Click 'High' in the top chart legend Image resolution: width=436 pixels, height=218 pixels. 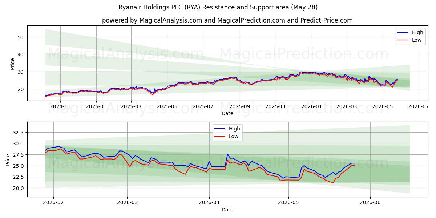pos(417,32)
